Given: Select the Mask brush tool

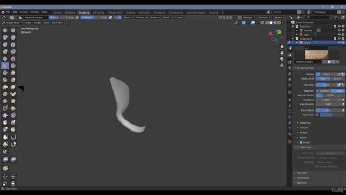Looking at the screenshot, I should (x=5, y=122).
